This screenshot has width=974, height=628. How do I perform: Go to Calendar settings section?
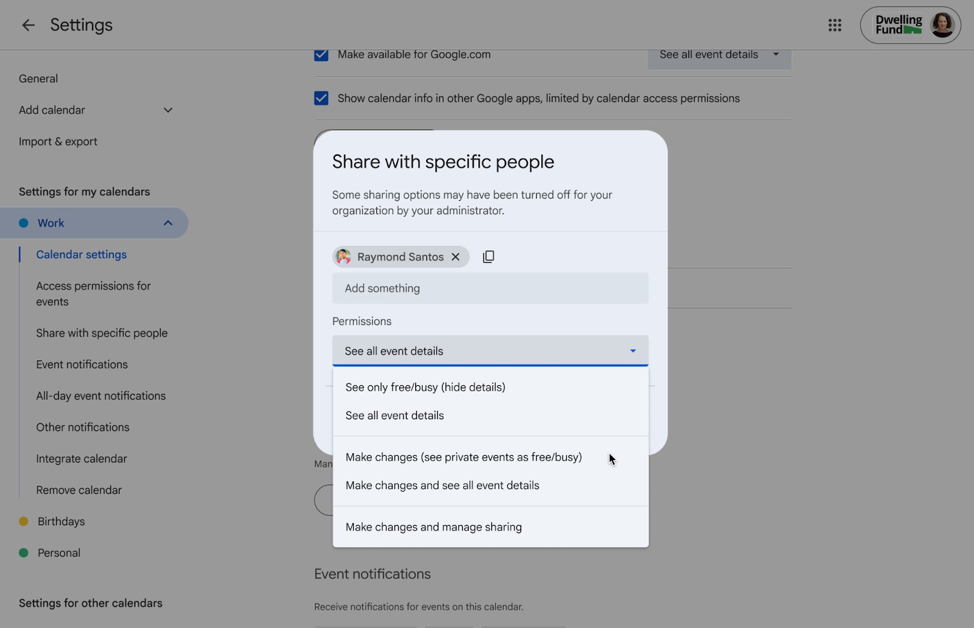click(82, 254)
